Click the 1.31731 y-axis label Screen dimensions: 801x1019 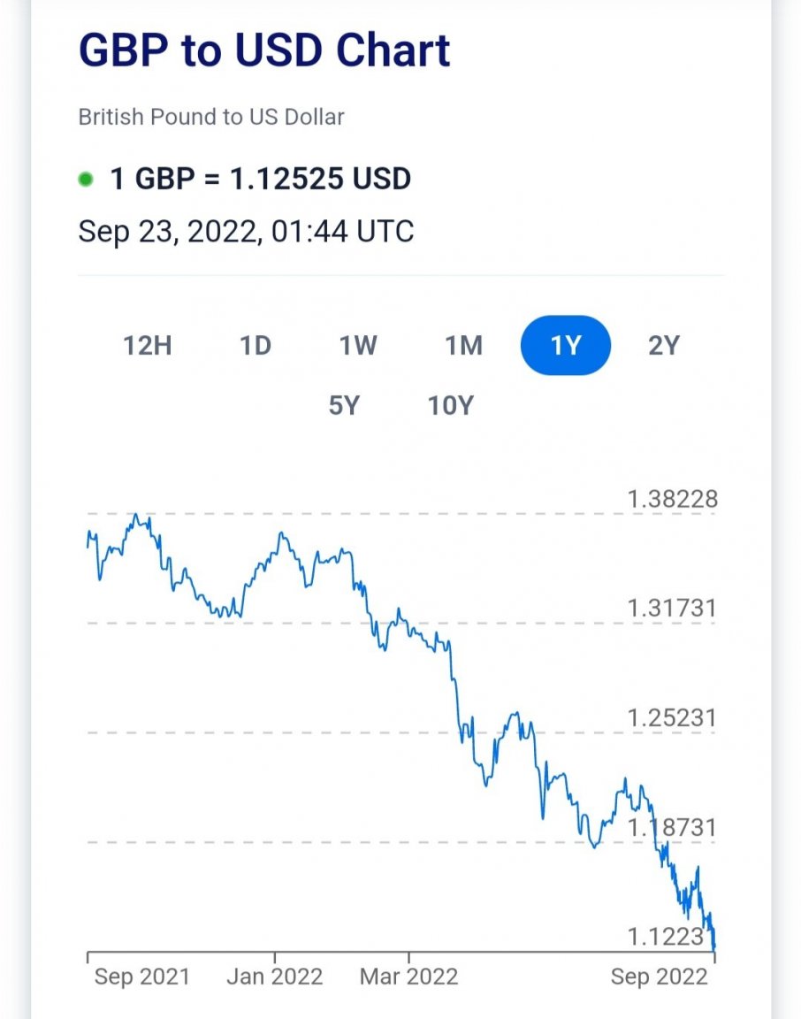click(x=673, y=608)
